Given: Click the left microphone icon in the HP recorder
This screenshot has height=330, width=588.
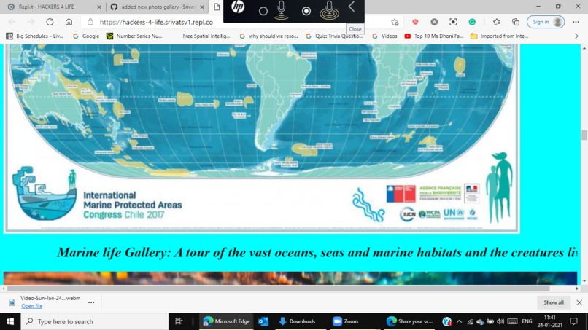Looking at the screenshot, I should click(x=282, y=10).
